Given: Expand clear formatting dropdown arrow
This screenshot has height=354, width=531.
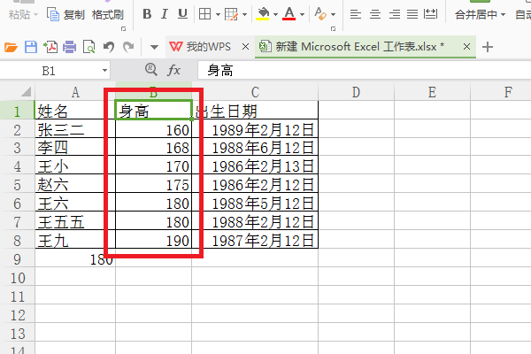Looking at the screenshot, I should click(334, 14).
